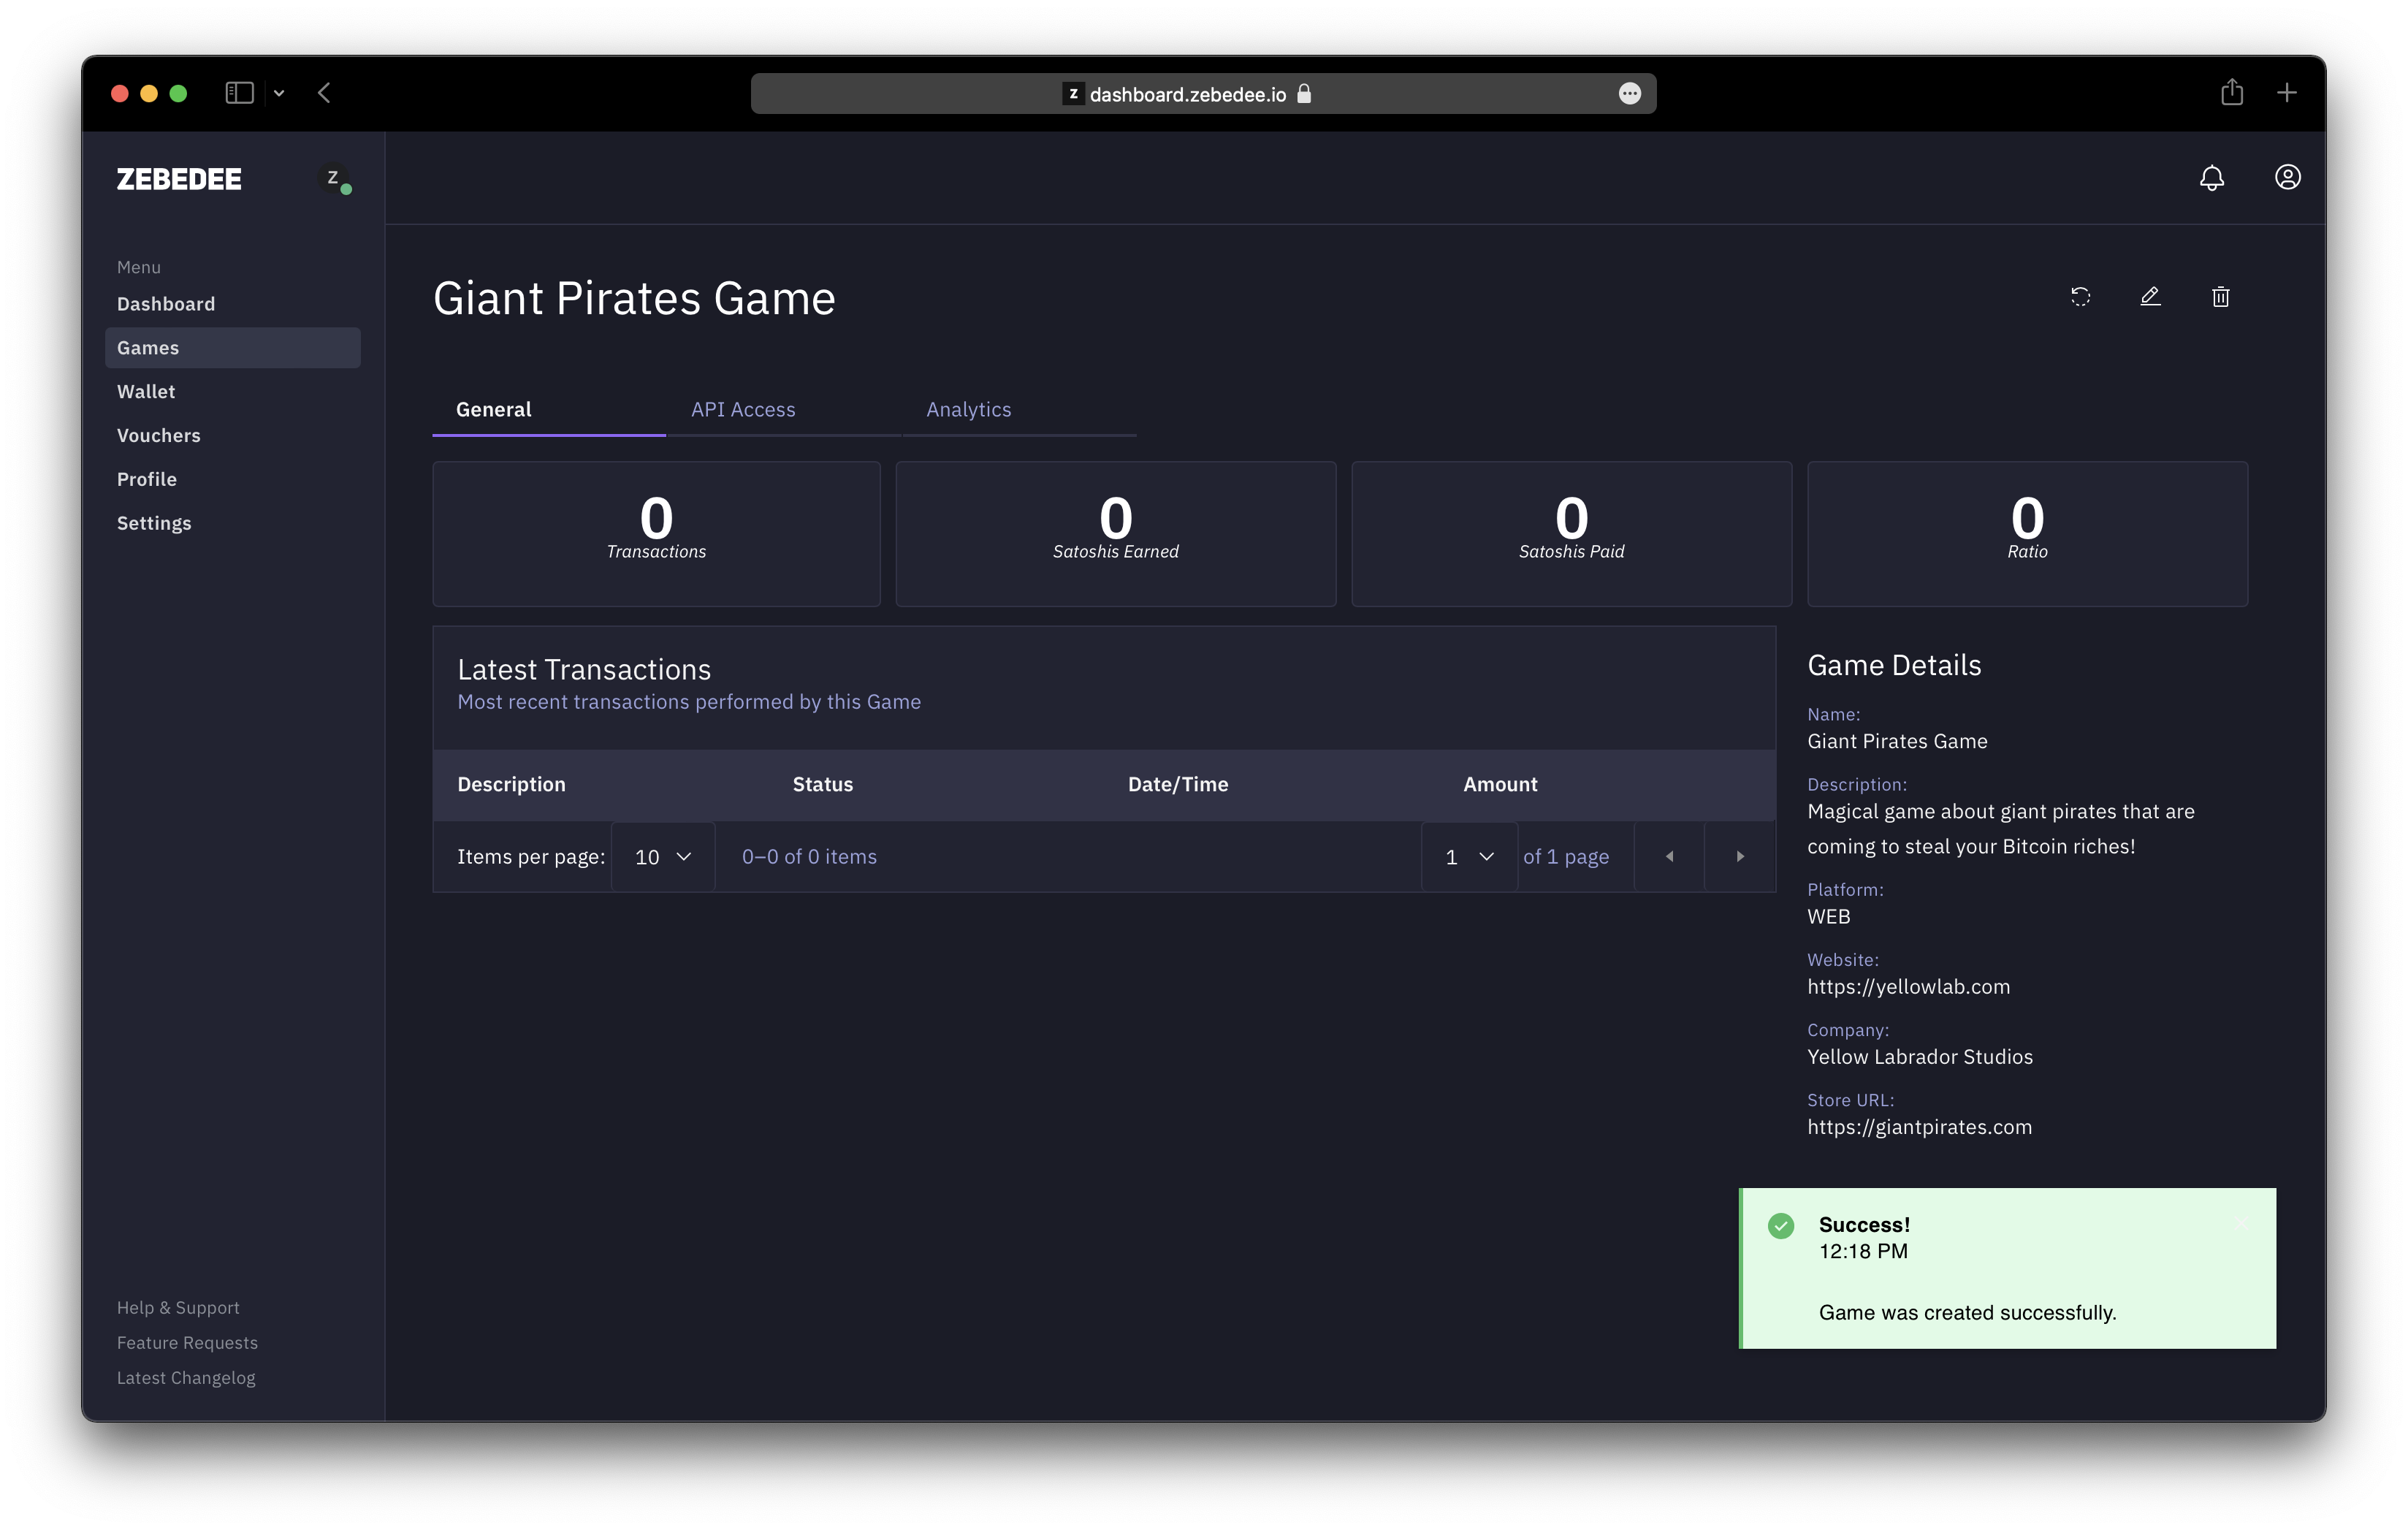
Task: Click the Satoshis Earned stat card
Action: pos(1116,534)
